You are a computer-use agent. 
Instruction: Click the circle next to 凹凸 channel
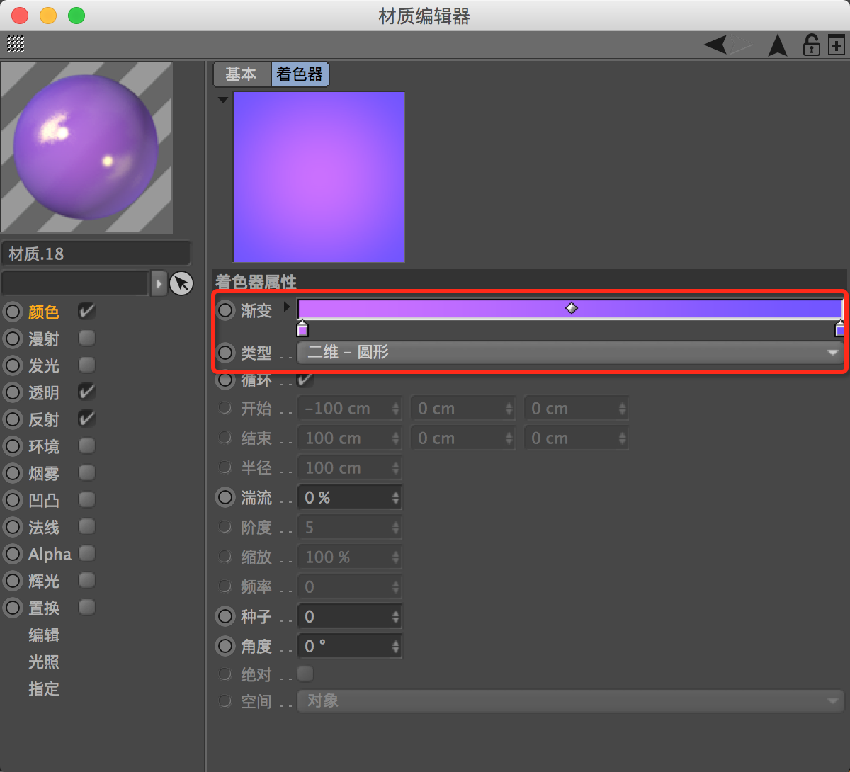coord(13,500)
